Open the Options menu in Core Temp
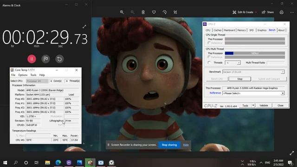The width and height of the screenshot is (297, 167). click(23, 75)
